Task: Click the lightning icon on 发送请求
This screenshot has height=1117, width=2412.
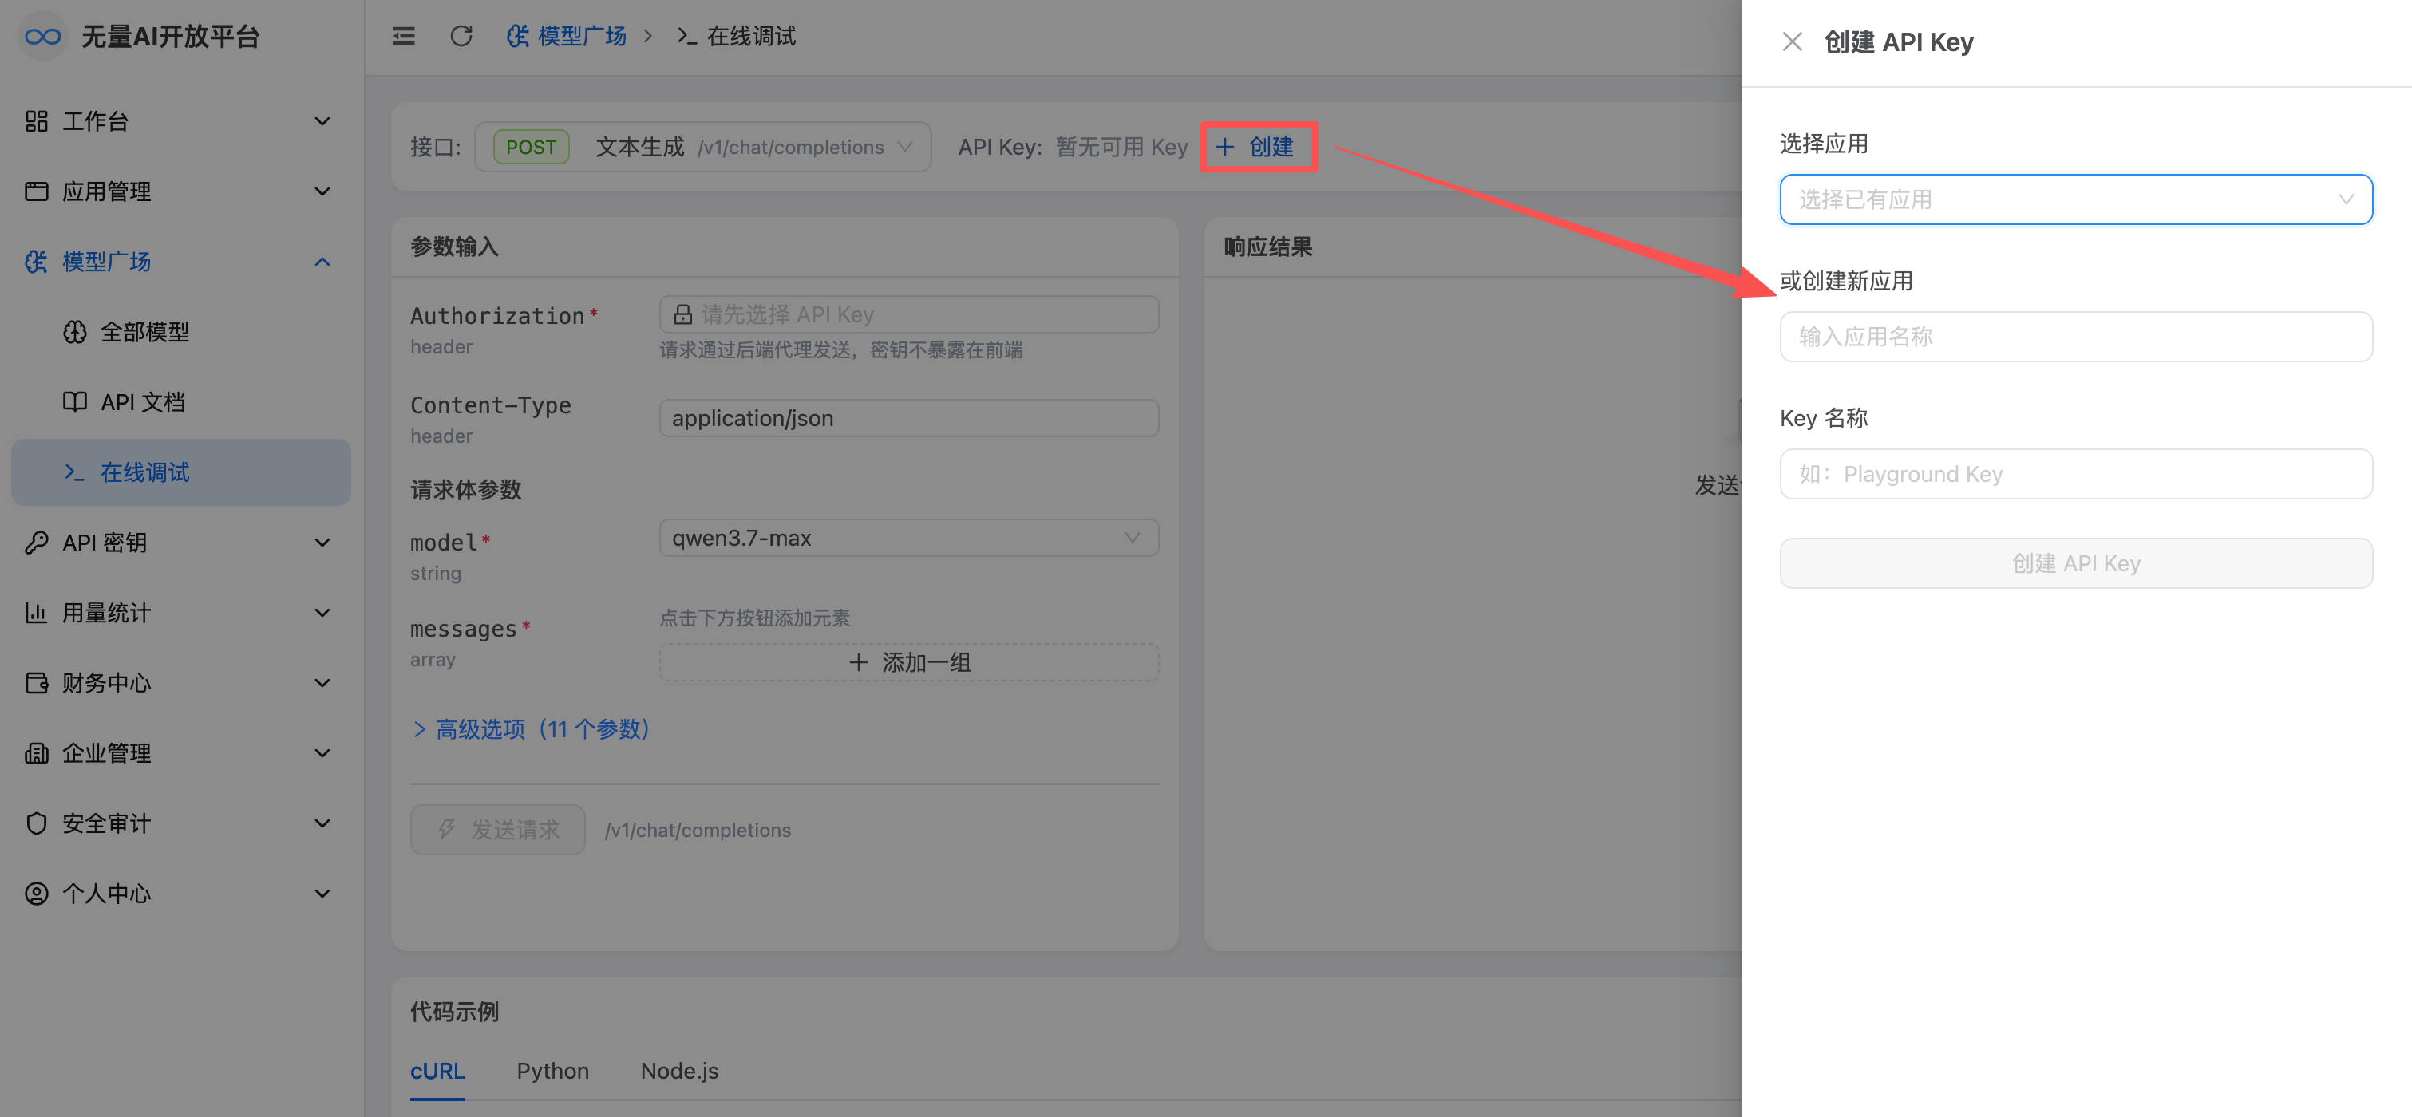Action: (x=447, y=830)
